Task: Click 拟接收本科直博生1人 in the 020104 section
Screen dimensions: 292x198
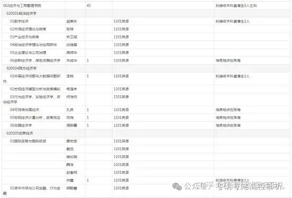Action: click(x=232, y=76)
